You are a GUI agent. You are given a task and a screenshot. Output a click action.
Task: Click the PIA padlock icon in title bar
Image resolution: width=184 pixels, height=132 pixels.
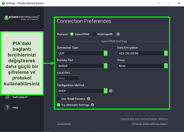pos(3,3)
